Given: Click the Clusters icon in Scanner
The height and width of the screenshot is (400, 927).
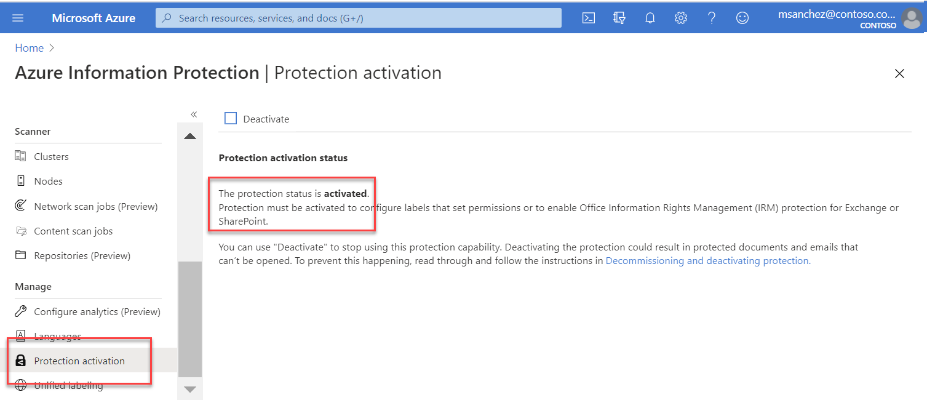Looking at the screenshot, I should [x=21, y=156].
